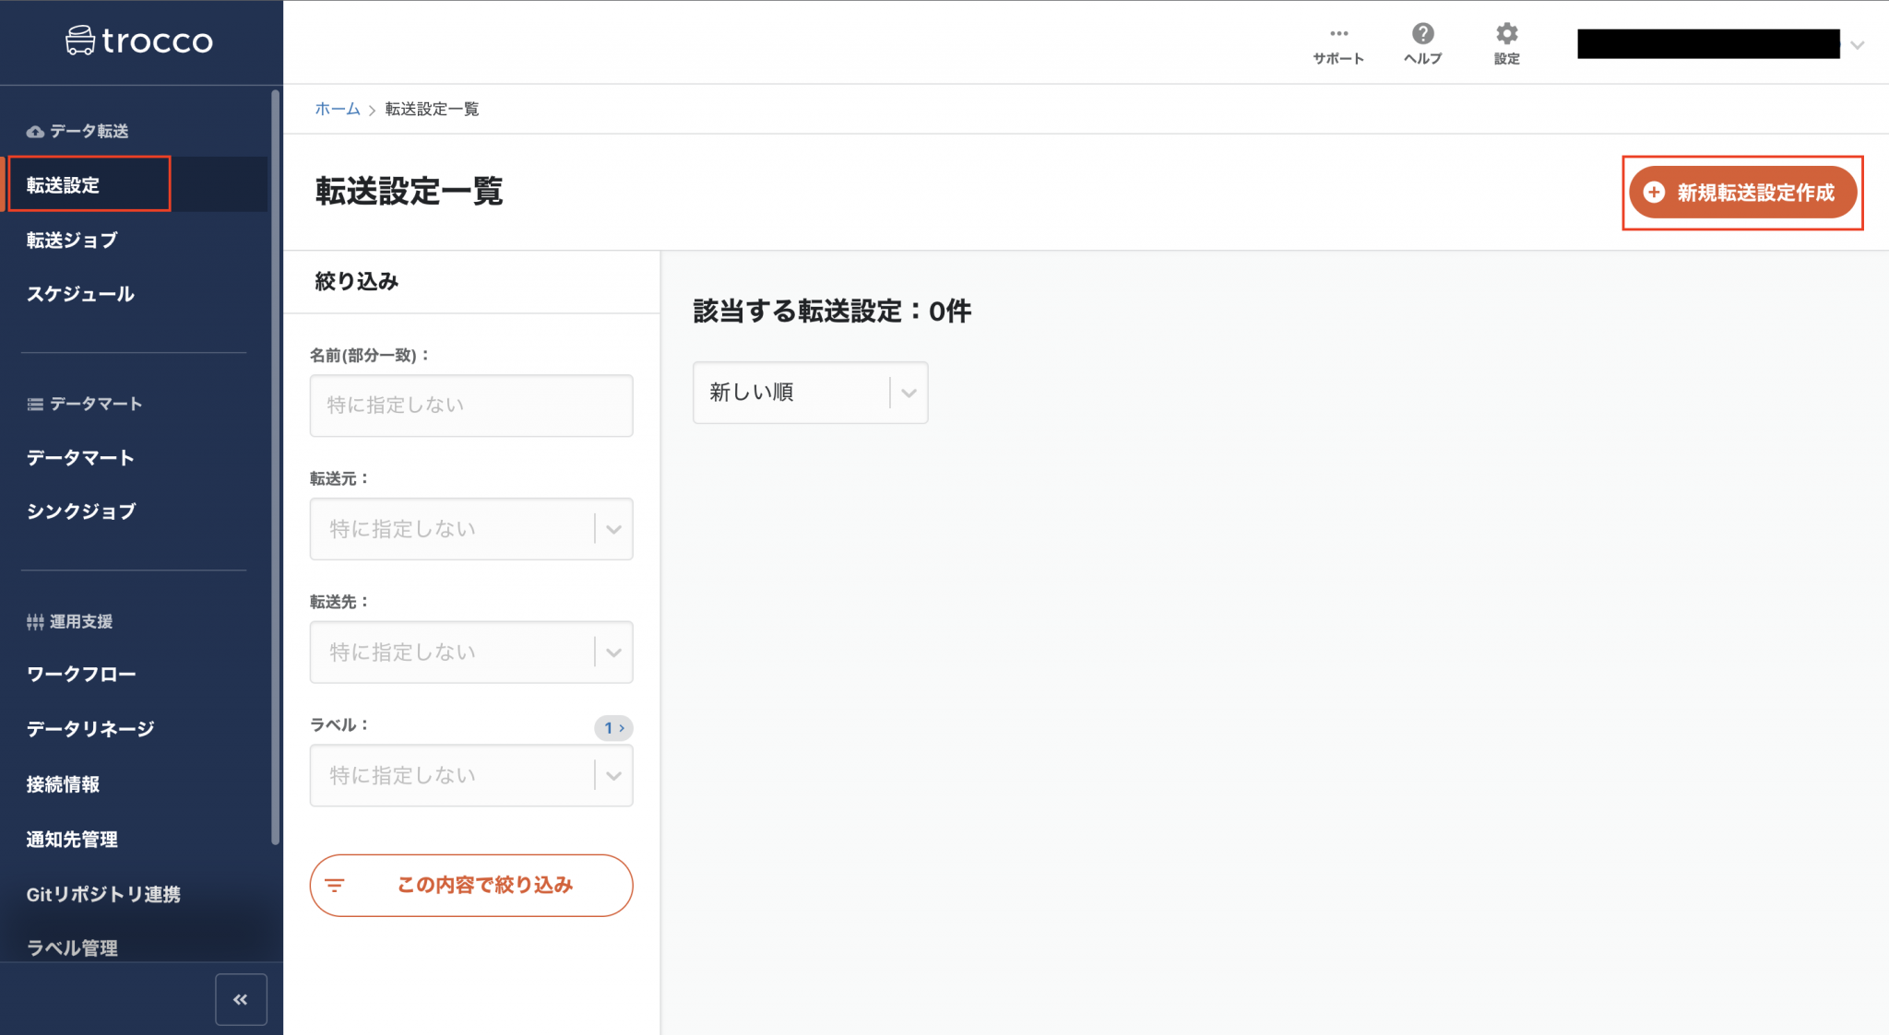Go back using the ホーム breadcrumb link
Viewport: 1889px width, 1035px height.
pyautogui.click(x=338, y=109)
